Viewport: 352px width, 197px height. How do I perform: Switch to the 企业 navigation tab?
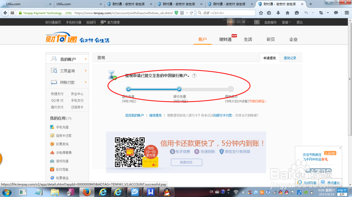[293, 39]
